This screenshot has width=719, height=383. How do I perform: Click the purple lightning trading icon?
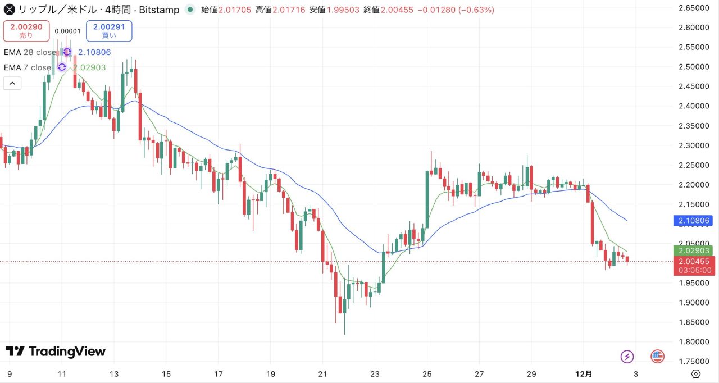pyautogui.click(x=627, y=356)
